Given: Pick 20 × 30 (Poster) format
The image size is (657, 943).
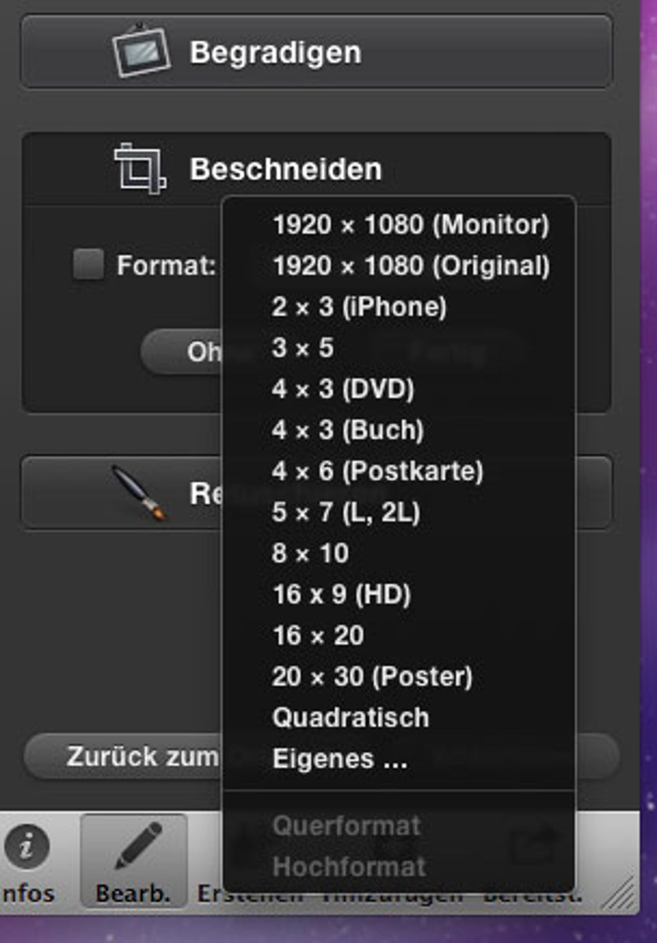Looking at the screenshot, I should [x=372, y=677].
